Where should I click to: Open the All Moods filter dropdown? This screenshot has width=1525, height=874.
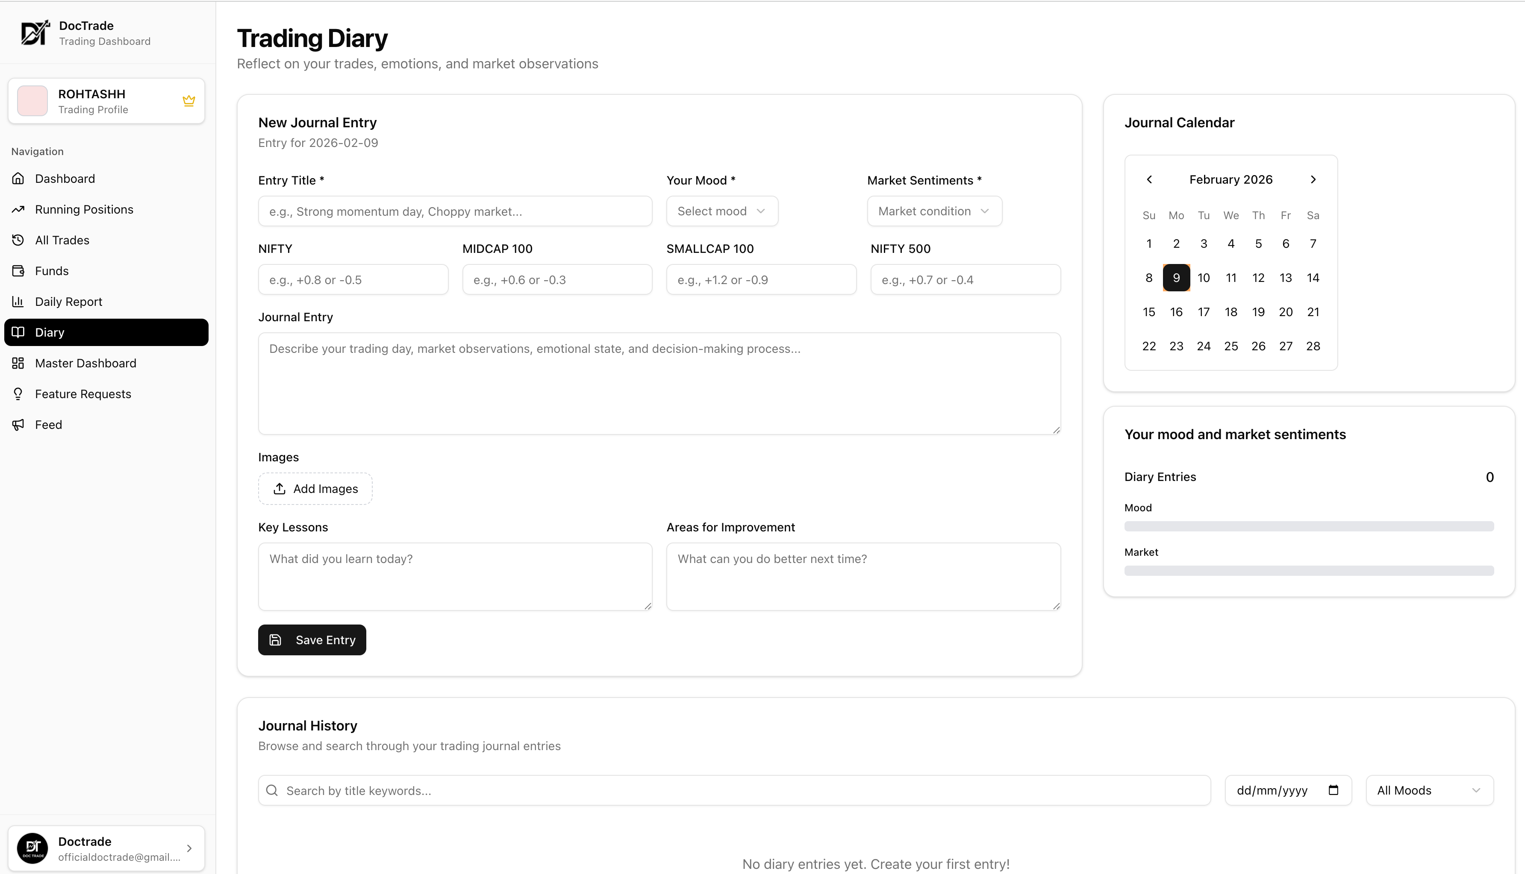pyautogui.click(x=1429, y=791)
